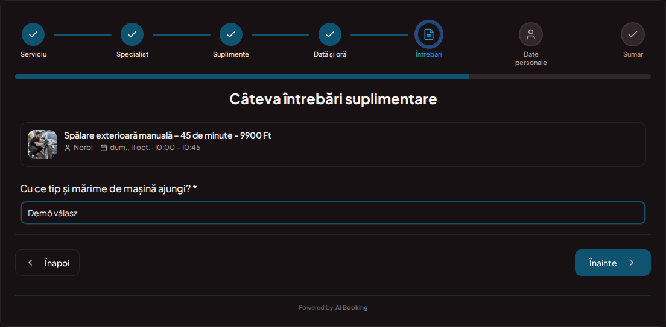Click the Dată și oră step label
666x327 pixels.
(x=330, y=54)
